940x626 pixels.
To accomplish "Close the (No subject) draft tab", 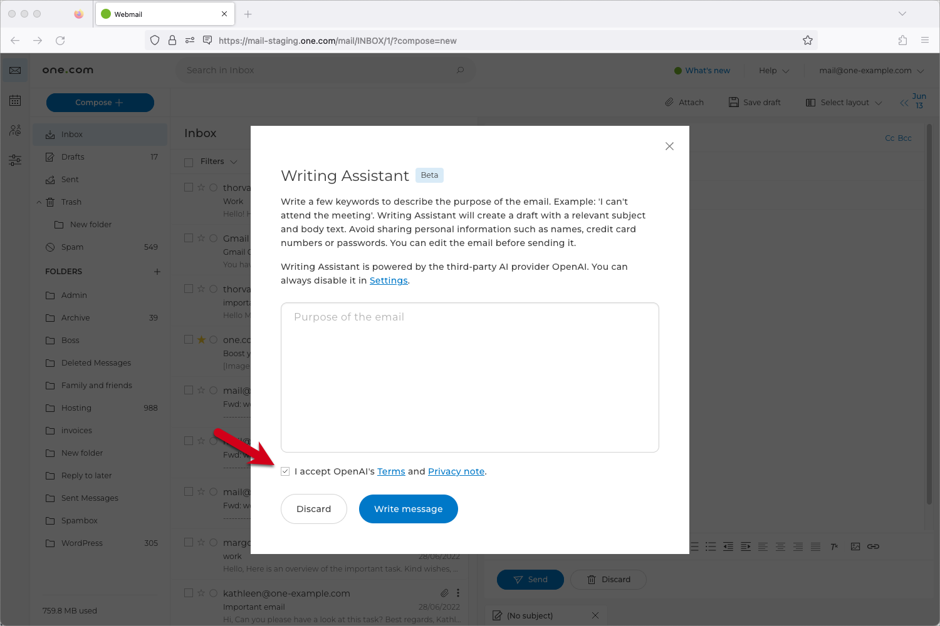I will 595,615.
